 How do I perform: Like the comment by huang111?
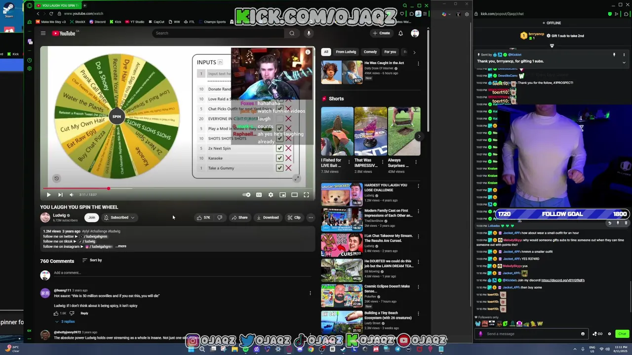pyautogui.click(x=56, y=313)
